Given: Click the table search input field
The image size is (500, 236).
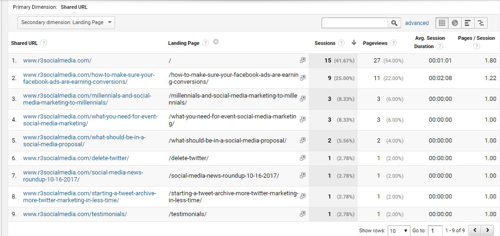Looking at the screenshot, I should coord(354,23).
